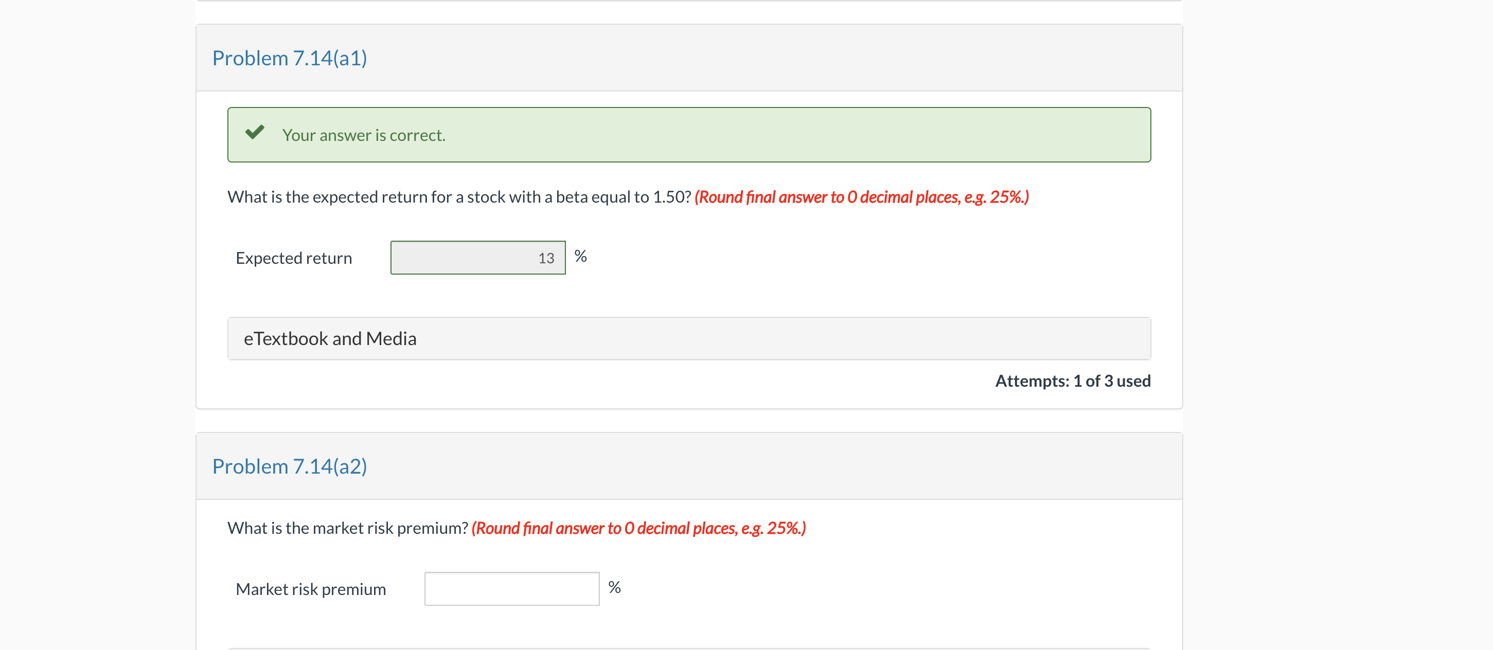The image size is (1493, 650).
Task: Click the percent sign beside Expected return
Action: 580,256
